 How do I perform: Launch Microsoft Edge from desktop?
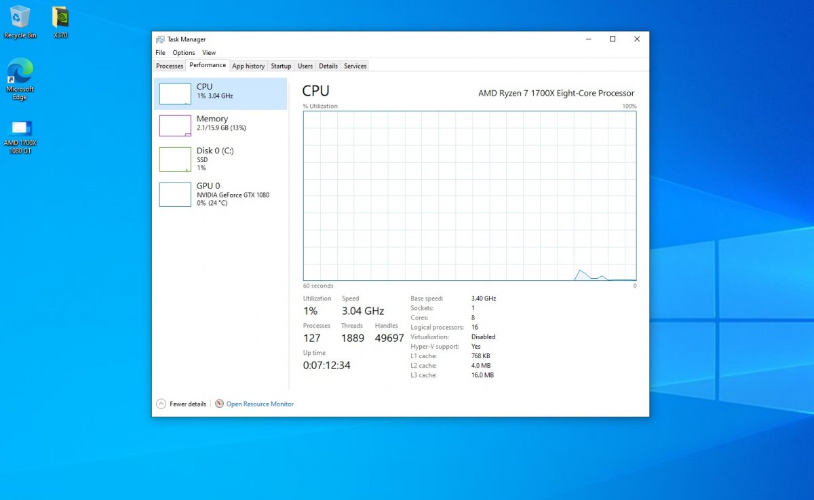[20, 71]
